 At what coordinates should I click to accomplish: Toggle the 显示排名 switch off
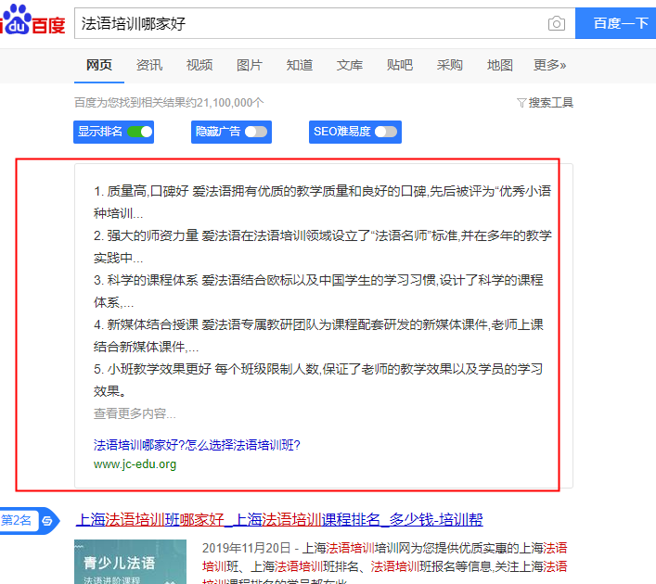[140, 132]
